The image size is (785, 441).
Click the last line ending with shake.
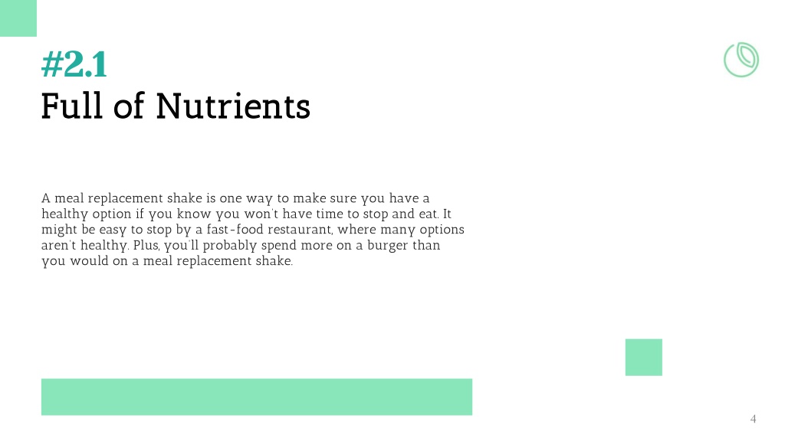(x=166, y=261)
